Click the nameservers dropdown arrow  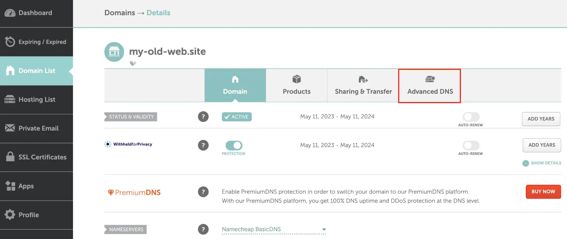[324, 229]
